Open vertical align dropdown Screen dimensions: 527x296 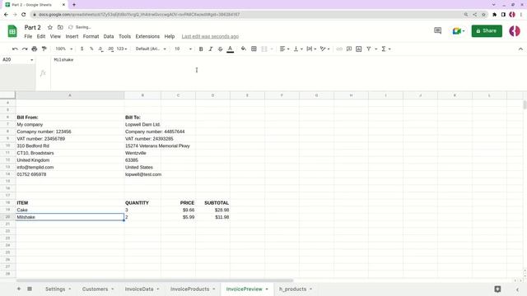(x=298, y=49)
